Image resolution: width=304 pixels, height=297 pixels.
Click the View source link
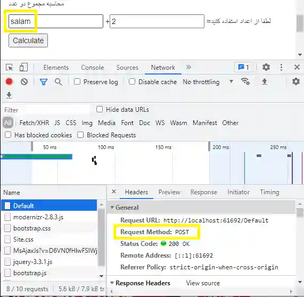[203, 283]
